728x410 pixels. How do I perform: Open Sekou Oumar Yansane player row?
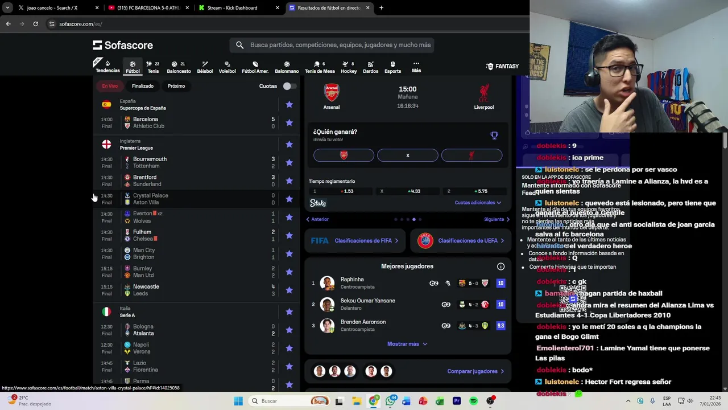point(407,304)
